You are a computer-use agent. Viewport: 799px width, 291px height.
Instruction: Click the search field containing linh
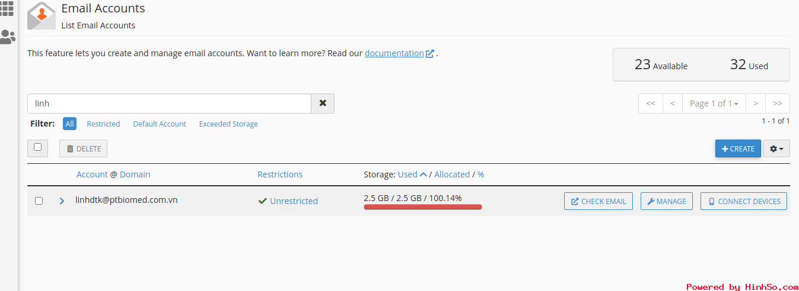(x=169, y=103)
